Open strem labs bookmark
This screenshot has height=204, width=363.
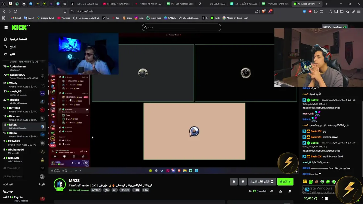(154, 18)
